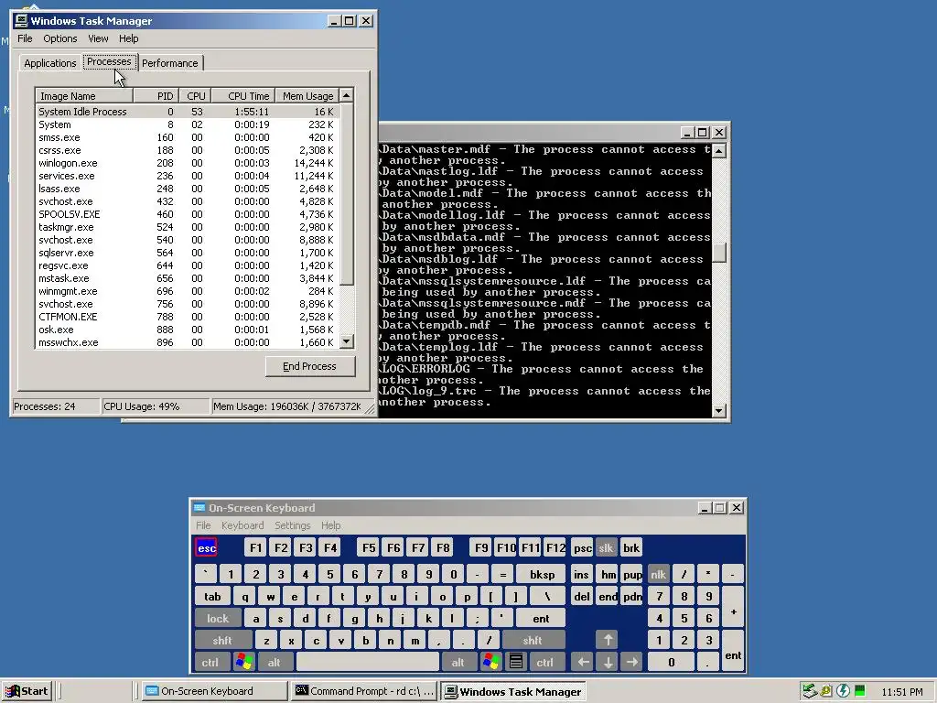
Task: Click green CPU usage tray icon
Action: (x=860, y=691)
